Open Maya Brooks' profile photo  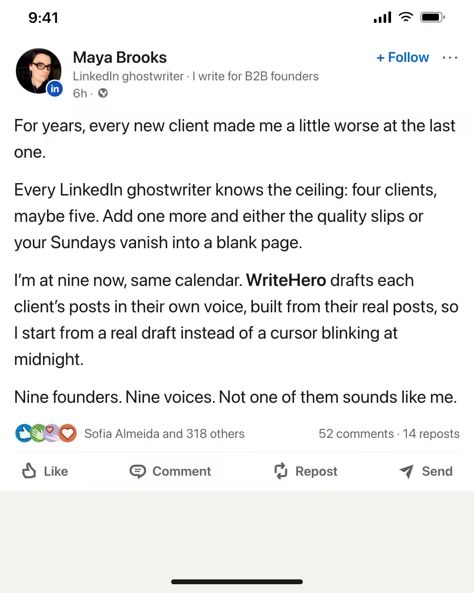click(x=39, y=71)
